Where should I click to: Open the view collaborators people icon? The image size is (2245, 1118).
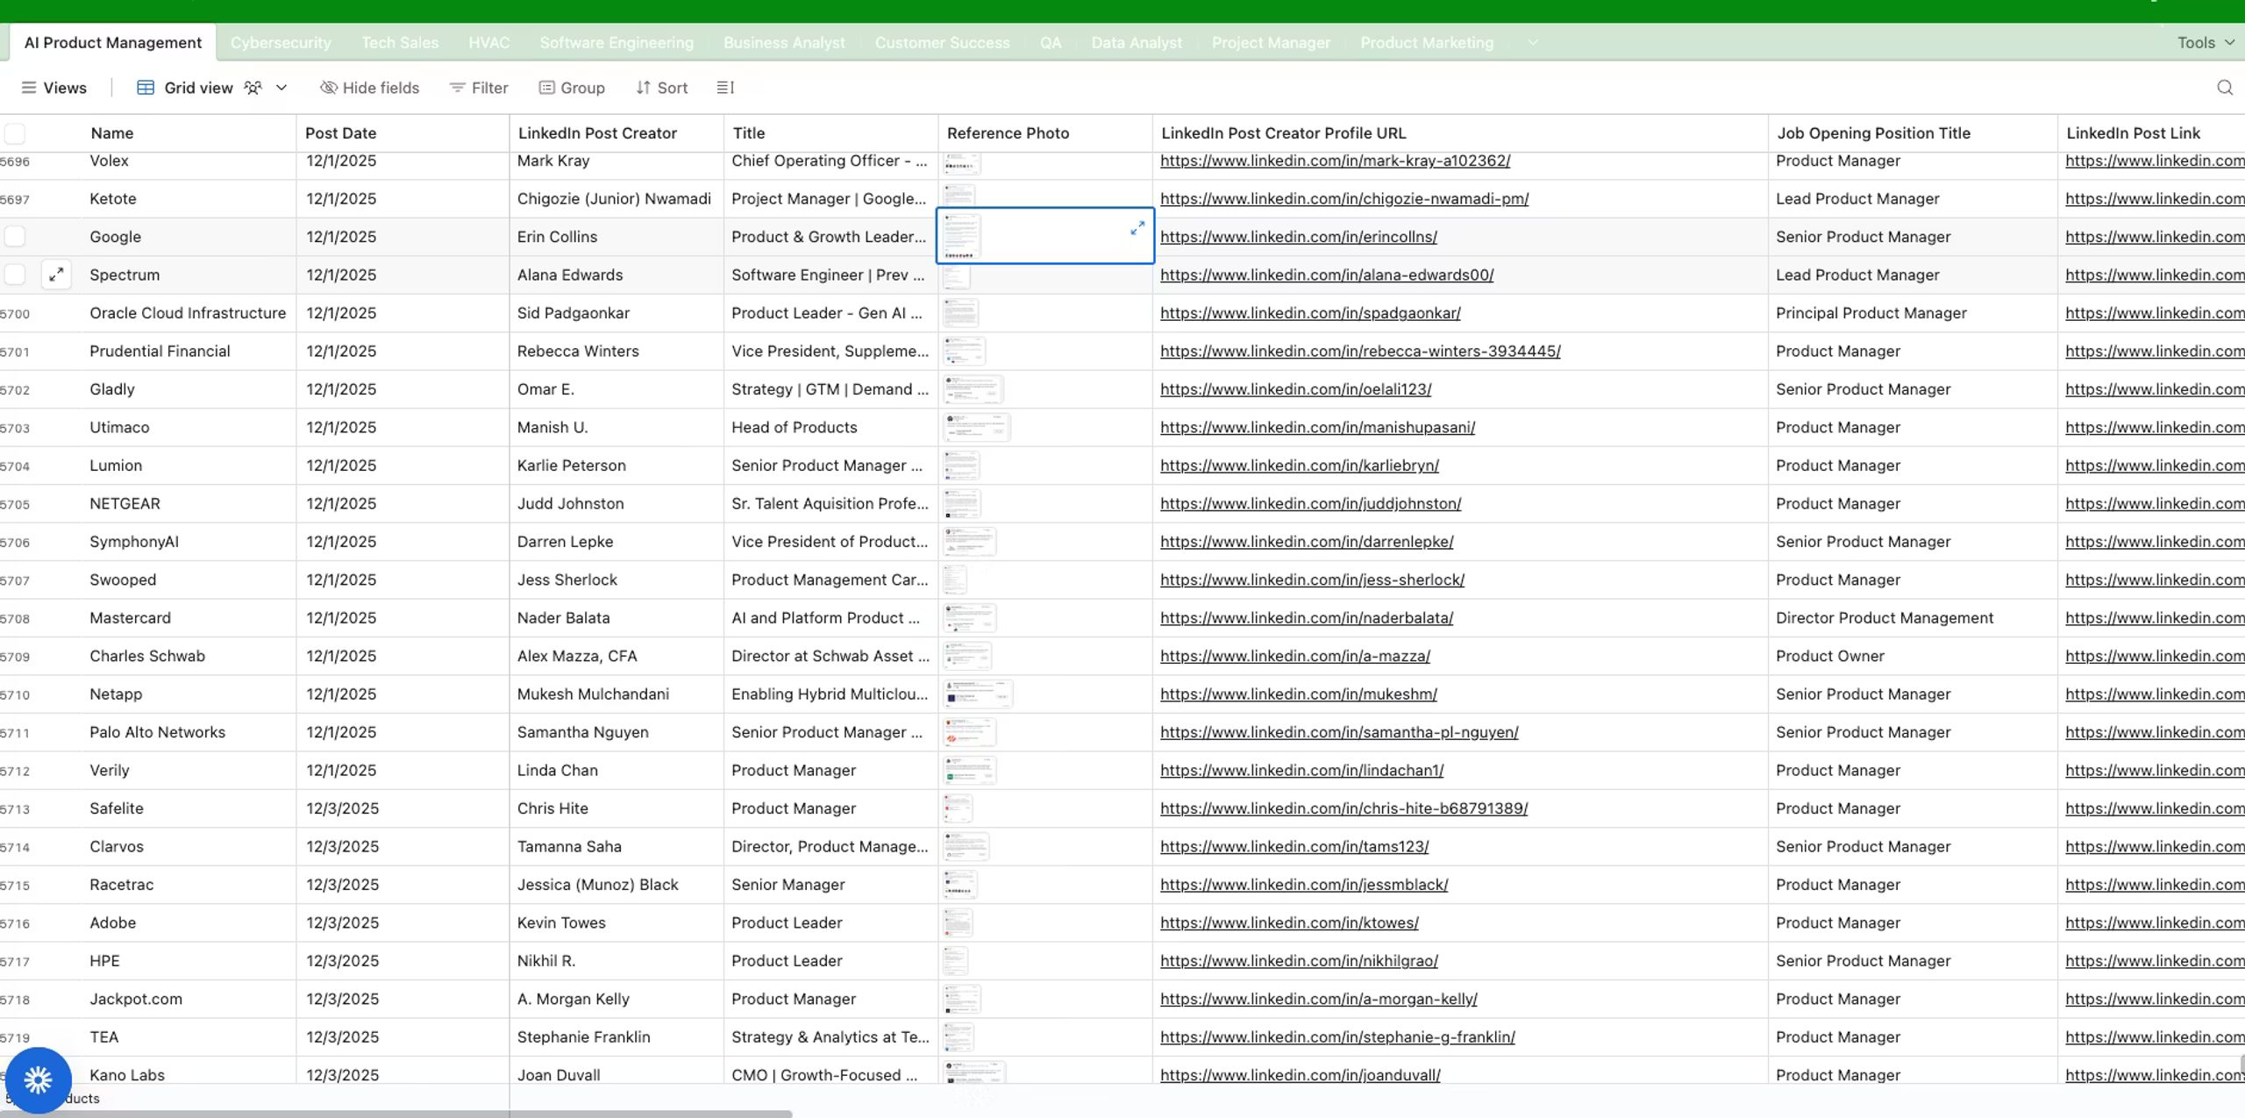(253, 88)
